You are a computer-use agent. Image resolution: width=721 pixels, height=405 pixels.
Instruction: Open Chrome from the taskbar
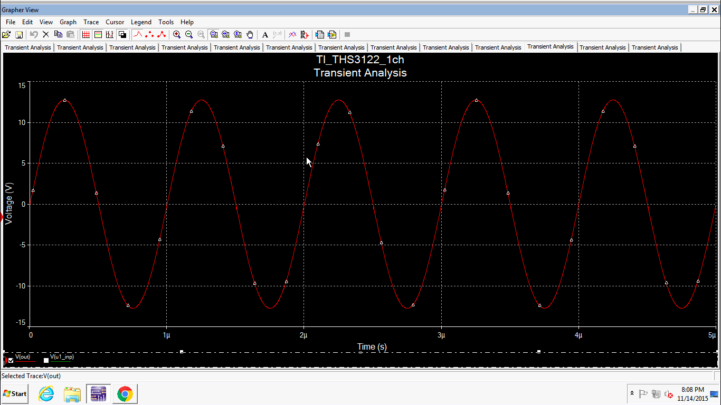click(x=125, y=393)
